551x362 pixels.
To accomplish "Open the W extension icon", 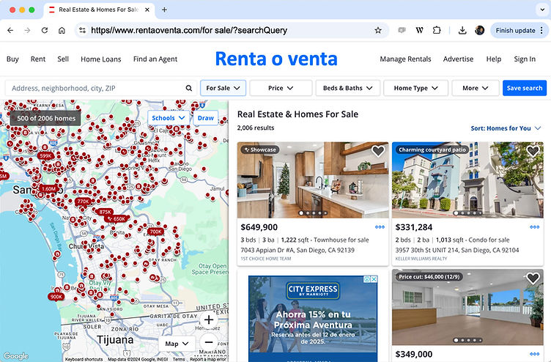I will 419,31.
